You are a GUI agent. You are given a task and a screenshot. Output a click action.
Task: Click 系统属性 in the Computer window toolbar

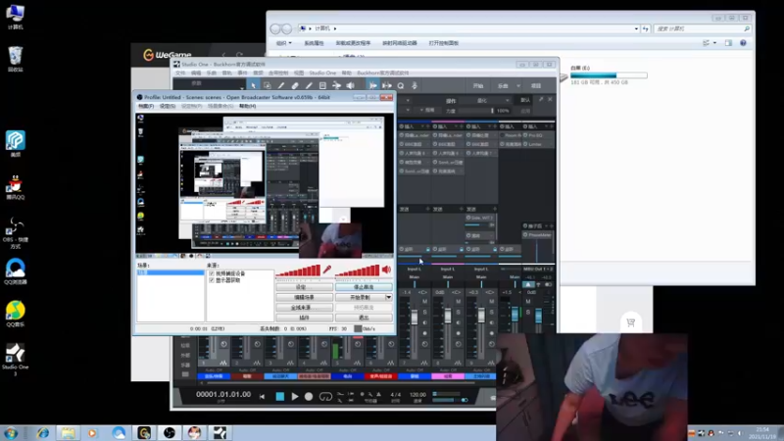[314, 43]
